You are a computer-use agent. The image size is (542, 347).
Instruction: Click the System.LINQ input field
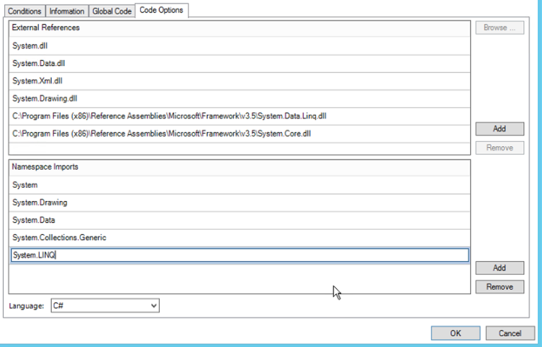tap(240, 255)
